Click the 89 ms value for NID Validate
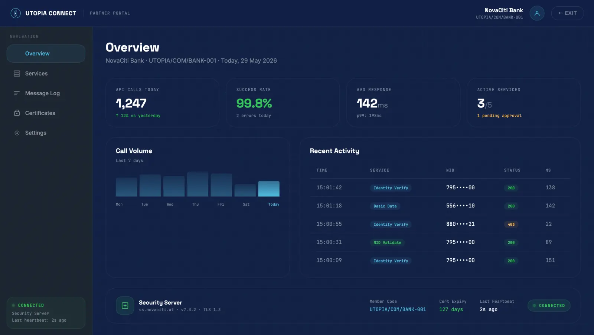Screen dimensions: 594x335 coord(549,242)
